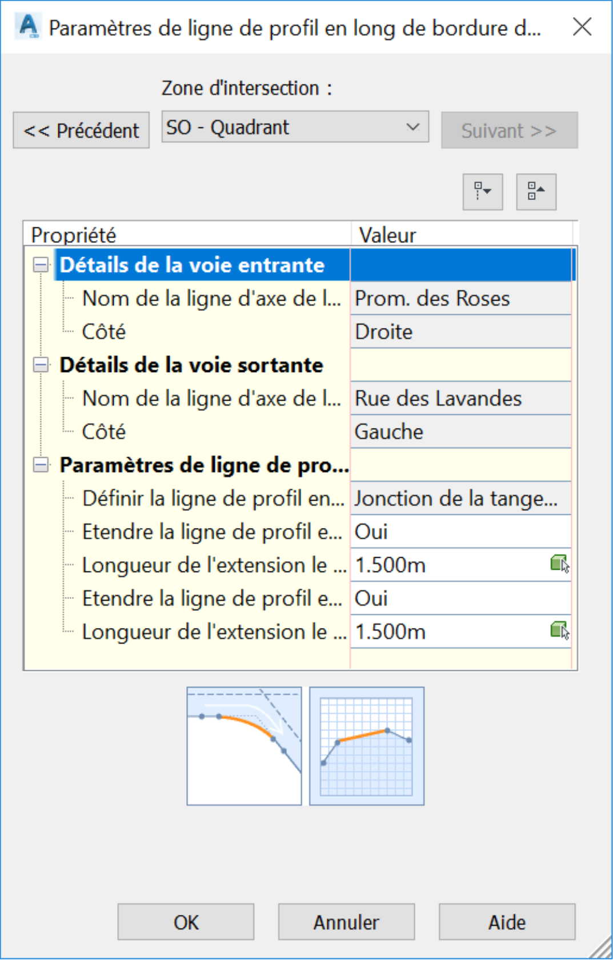This screenshot has height=960, width=613.
Task: Click second Etendre la ligne Oui value
Action: (x=460, y=598)
